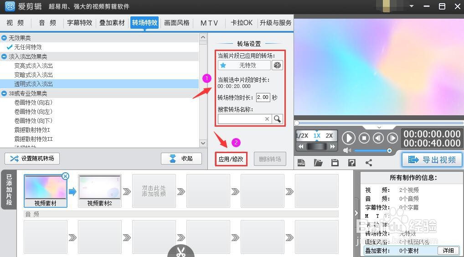Viewport: 464px width, 257px height.
Task: Select 卷画特效(向左) transition
Action: point(33,112)
